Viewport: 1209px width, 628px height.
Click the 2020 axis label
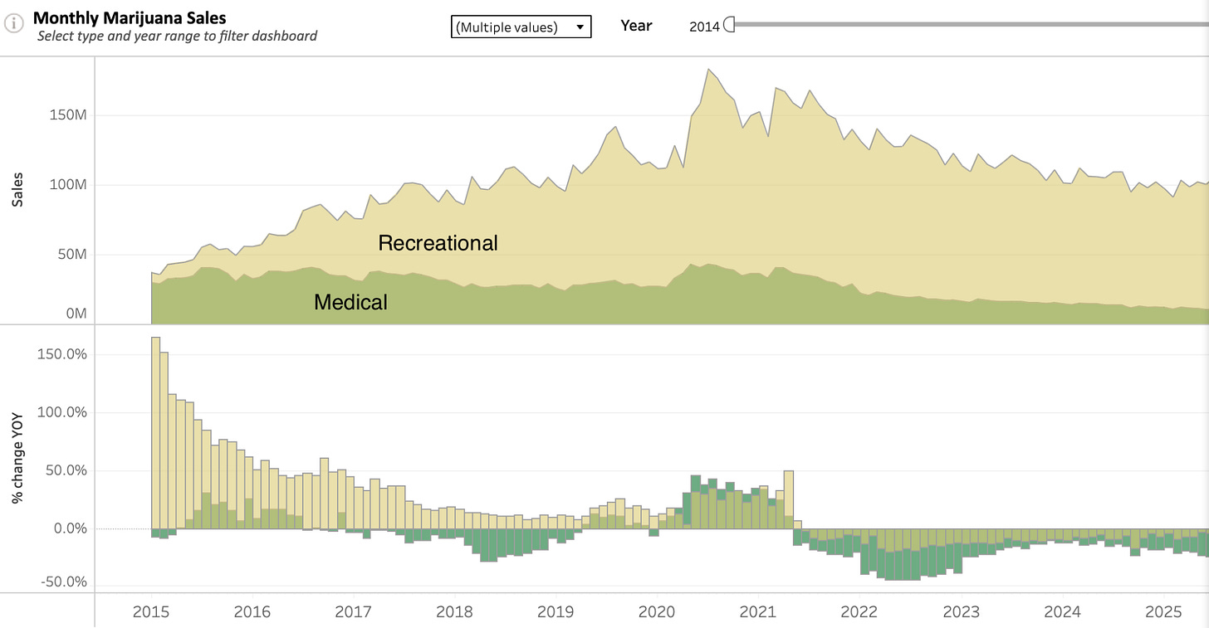[657, 611]
